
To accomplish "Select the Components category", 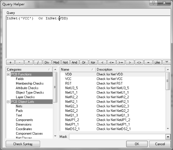I will 24,120.
